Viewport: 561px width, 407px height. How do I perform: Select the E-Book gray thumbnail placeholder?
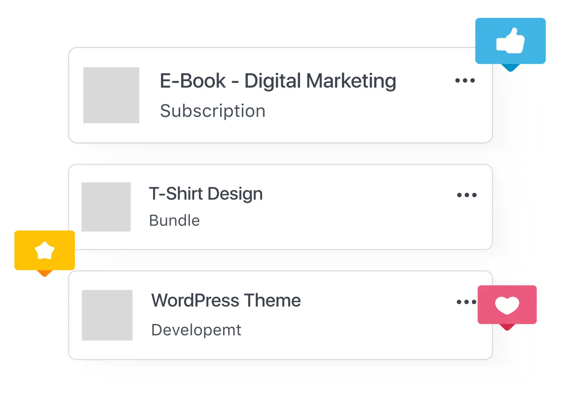[x=111, y=95]
